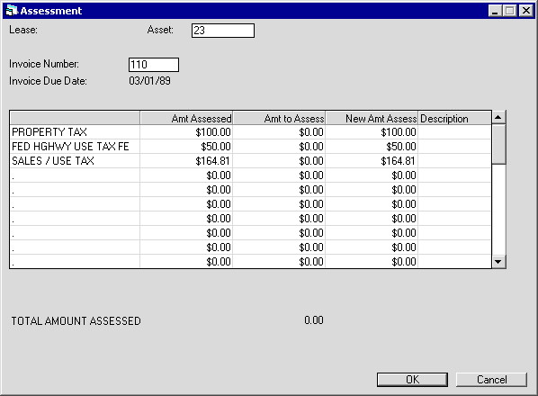The height and width of the screenshot is (396, 538).
Task: Close the Assessment dialog window
Action: click(526, 11)
